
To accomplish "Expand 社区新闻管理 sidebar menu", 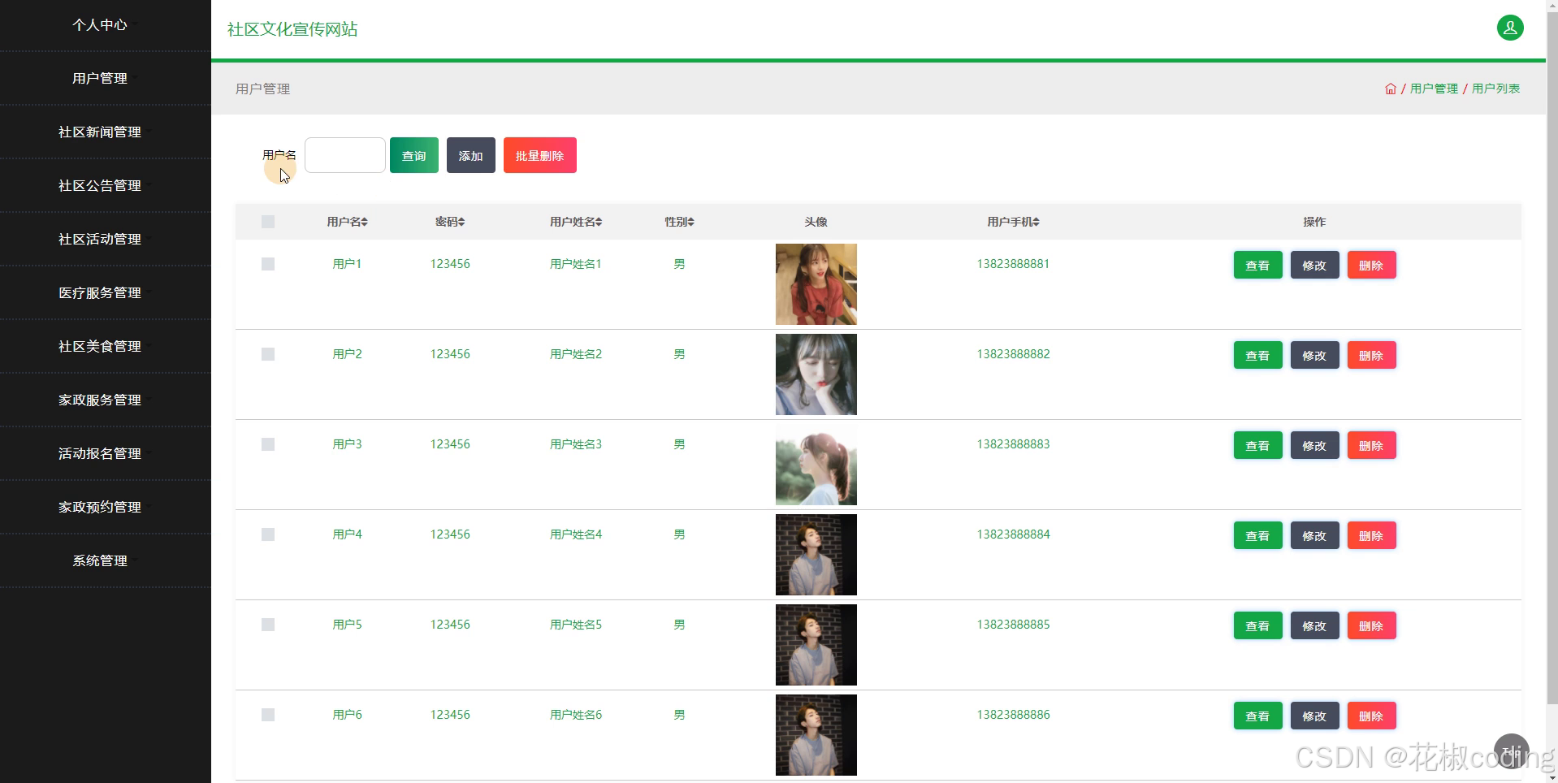I will 106,132.
